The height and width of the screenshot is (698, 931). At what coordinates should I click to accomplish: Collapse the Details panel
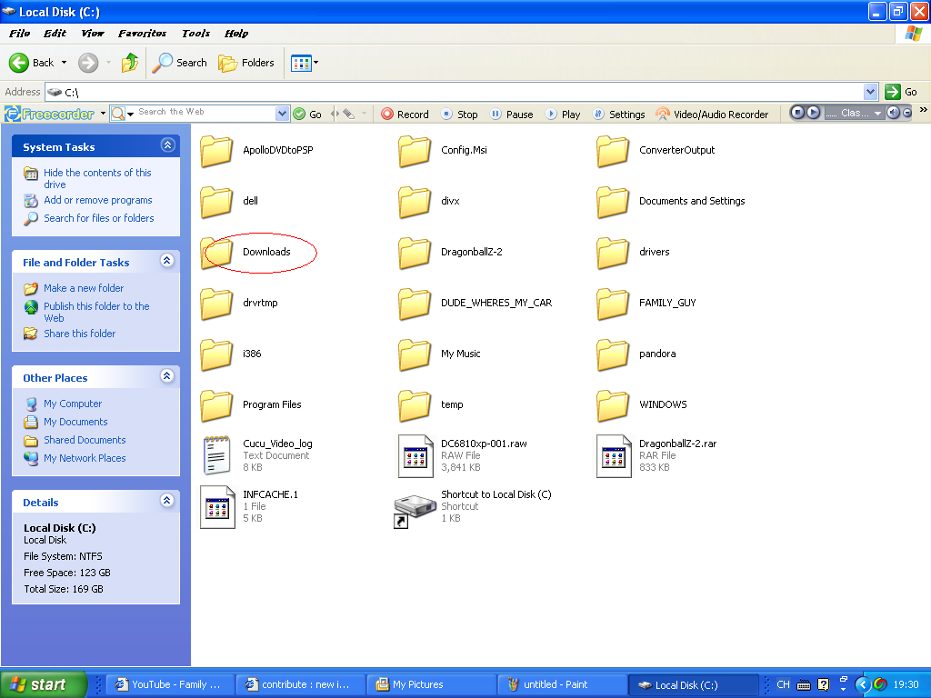[167, 500]
